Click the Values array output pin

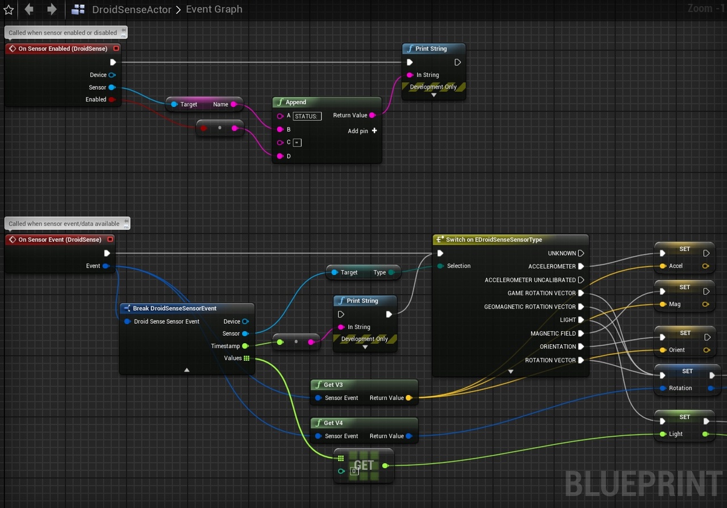(x=246, y=358)
